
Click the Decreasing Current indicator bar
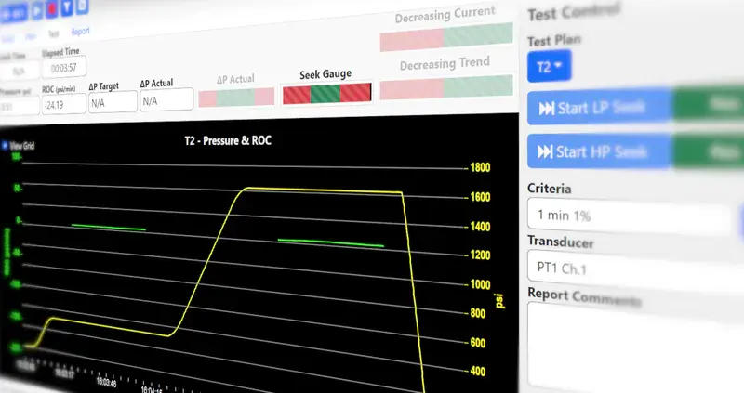coord(446,37)
